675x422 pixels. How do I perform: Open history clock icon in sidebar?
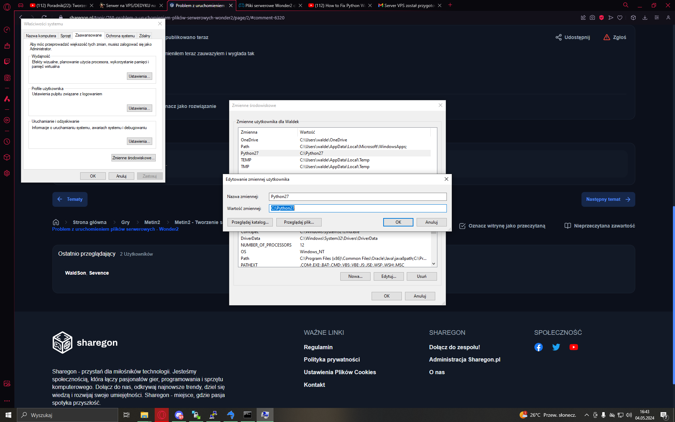[x=7, y=142]
